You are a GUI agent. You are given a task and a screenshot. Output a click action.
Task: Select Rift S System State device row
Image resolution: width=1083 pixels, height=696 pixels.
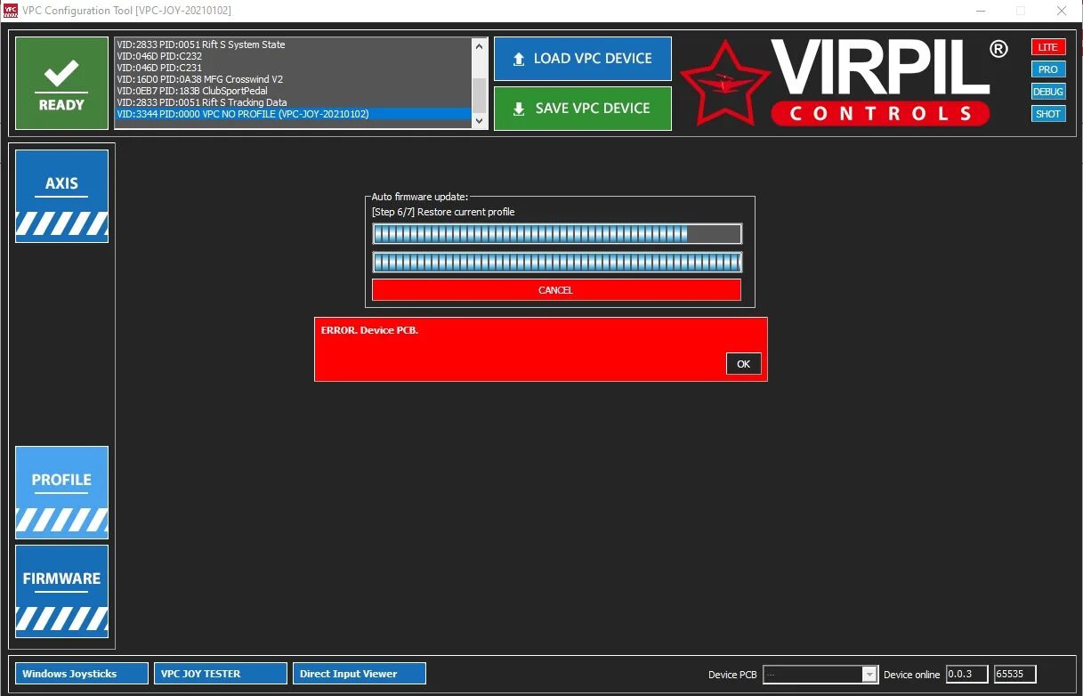pyautogui.click(x=293, y=45)
